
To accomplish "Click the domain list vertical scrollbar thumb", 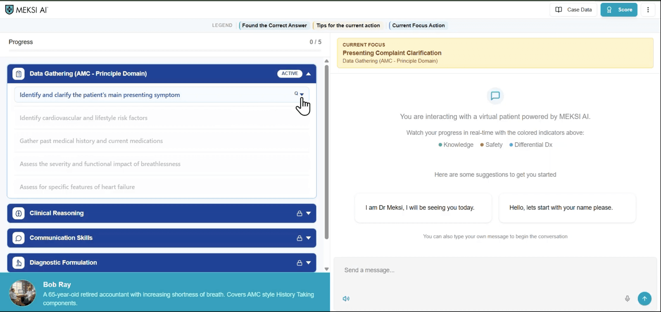I will (326, 152).
